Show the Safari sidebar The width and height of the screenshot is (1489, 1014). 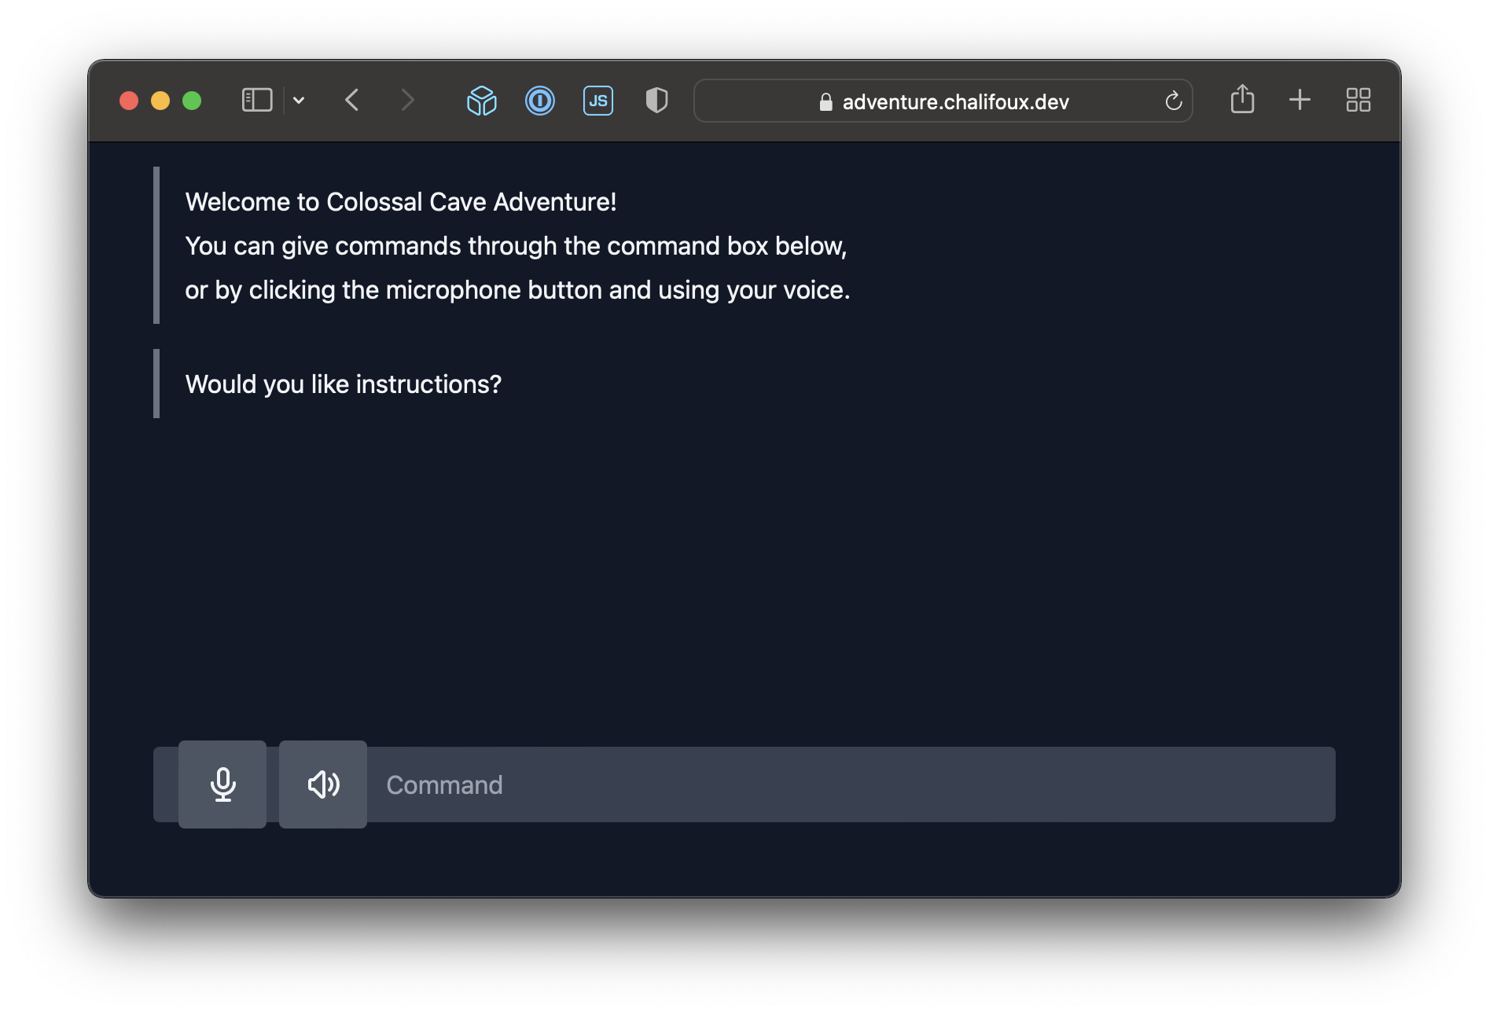click(x=257, y=101)
